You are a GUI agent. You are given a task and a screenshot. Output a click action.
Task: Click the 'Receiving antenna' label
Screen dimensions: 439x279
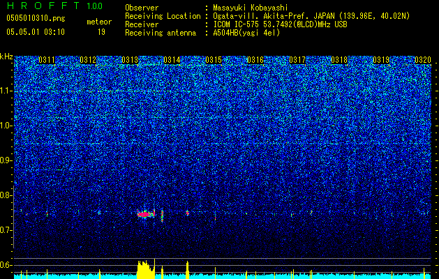tap(161, 33)
